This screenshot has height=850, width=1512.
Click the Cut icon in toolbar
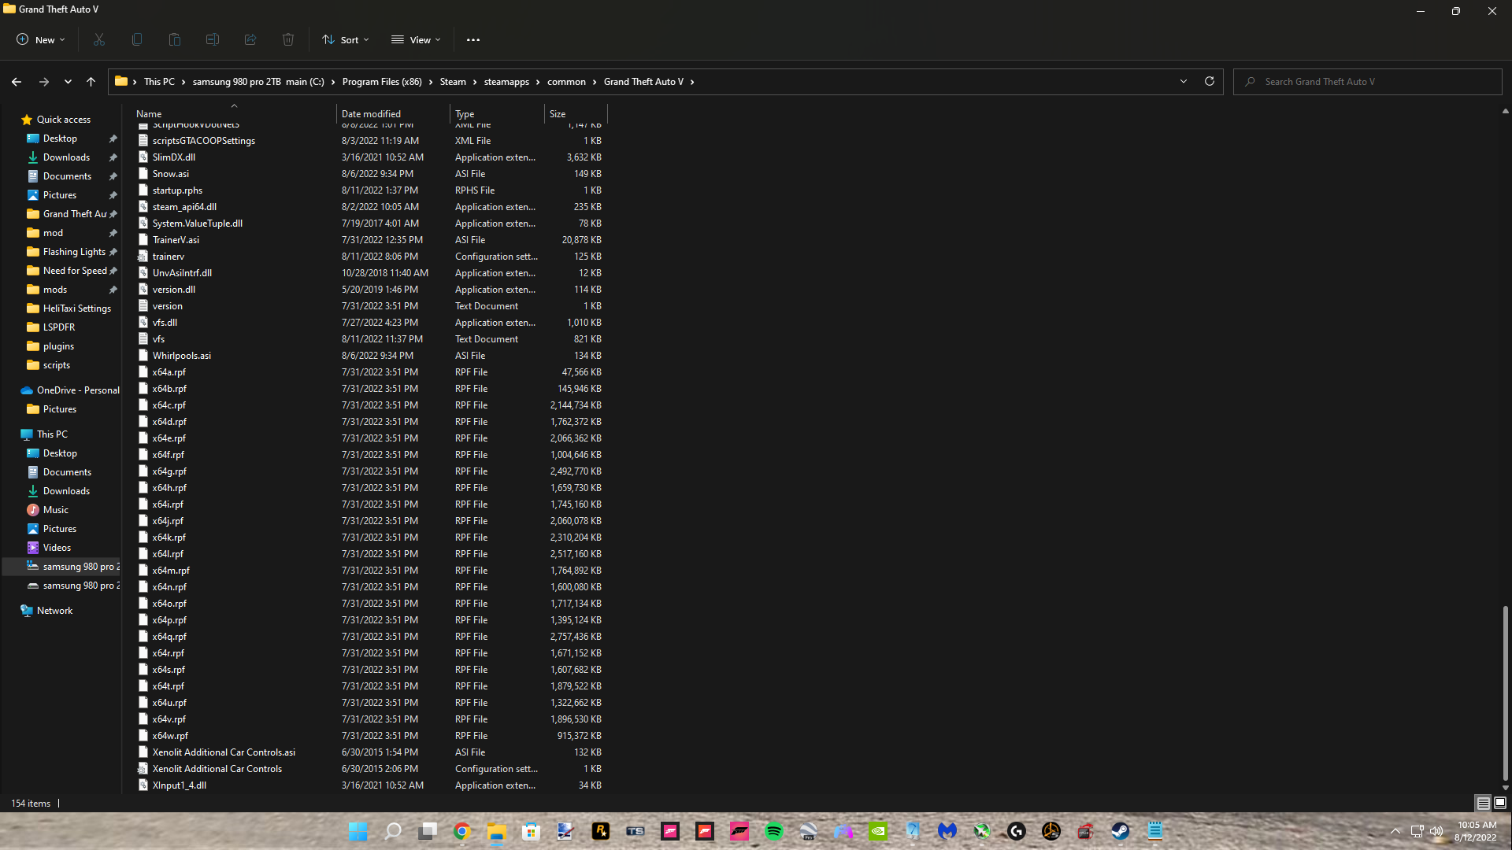pos(99,39)
